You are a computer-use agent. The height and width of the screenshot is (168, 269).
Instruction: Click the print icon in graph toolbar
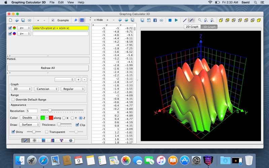[x=161, y=20]
